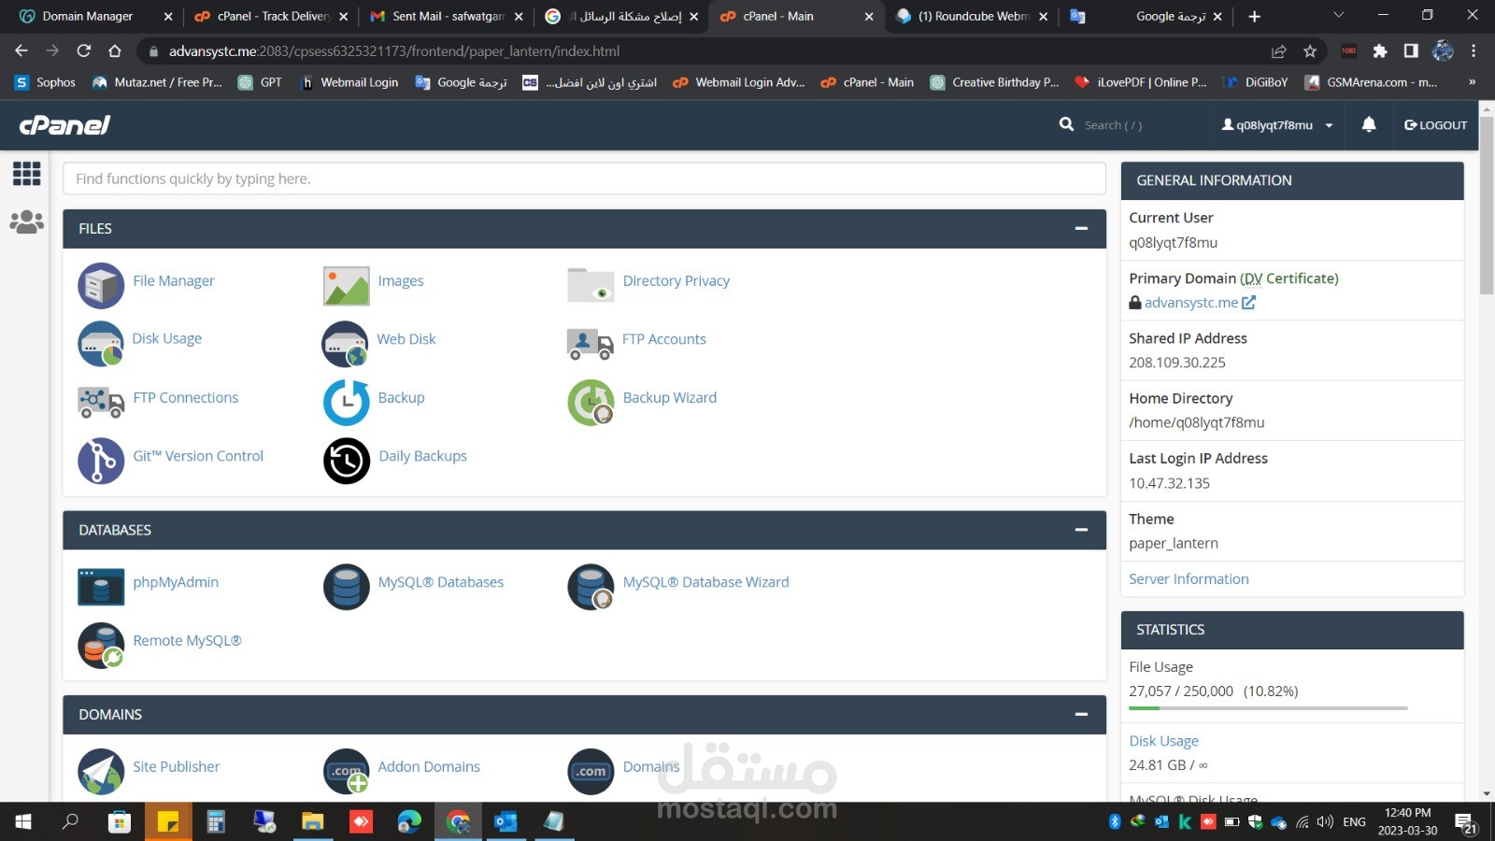Bookmark this page with the star icon
This screenshot has width=1495, height=841.
coord(1310,51)
